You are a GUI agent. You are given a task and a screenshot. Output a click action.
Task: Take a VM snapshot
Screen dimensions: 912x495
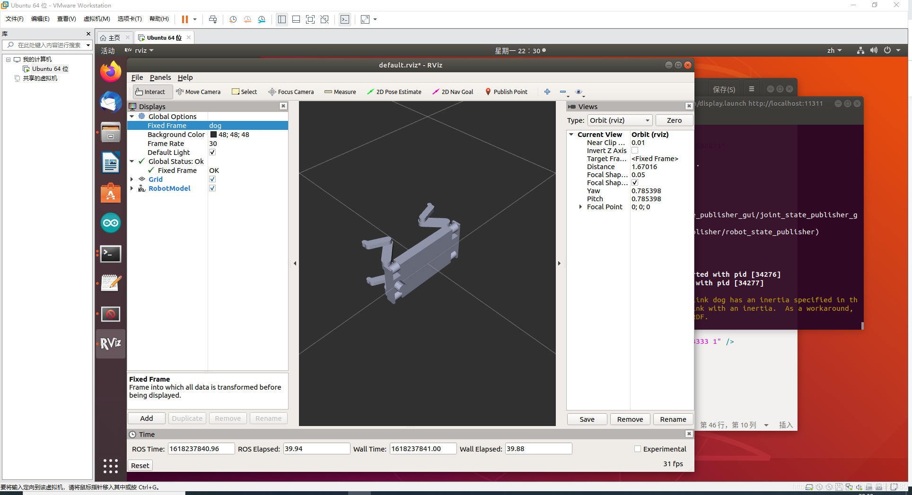coord(233,19)
